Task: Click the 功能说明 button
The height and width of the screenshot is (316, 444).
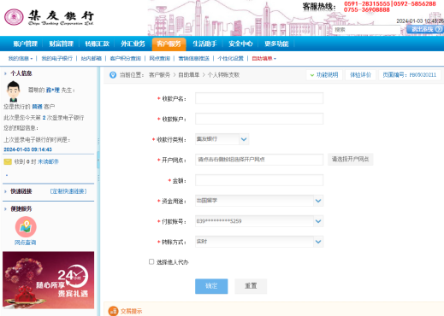Action: click(324, 75)
